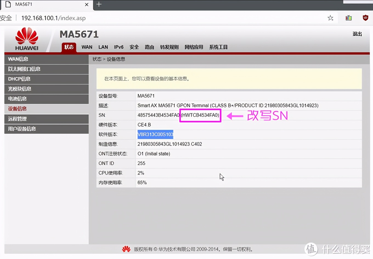Click the MA5671 browser tab title
This screenshot has width=373, height=259.
click(24, 4)
